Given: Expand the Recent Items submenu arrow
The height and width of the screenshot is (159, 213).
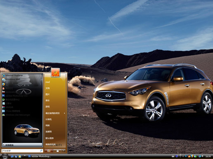Looking at the screenshot, I should click(x=64, y=113).
